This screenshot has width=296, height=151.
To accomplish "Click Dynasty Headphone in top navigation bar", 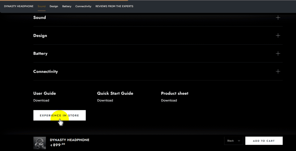I will 19,6.
